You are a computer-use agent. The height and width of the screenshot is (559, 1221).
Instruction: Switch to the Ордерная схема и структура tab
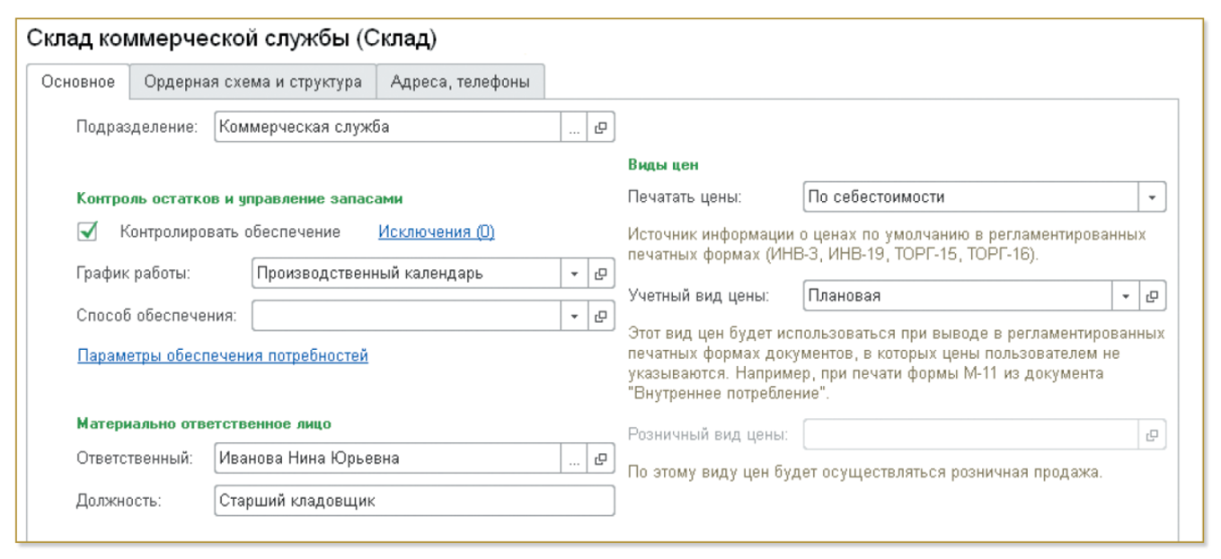(253, 83)
